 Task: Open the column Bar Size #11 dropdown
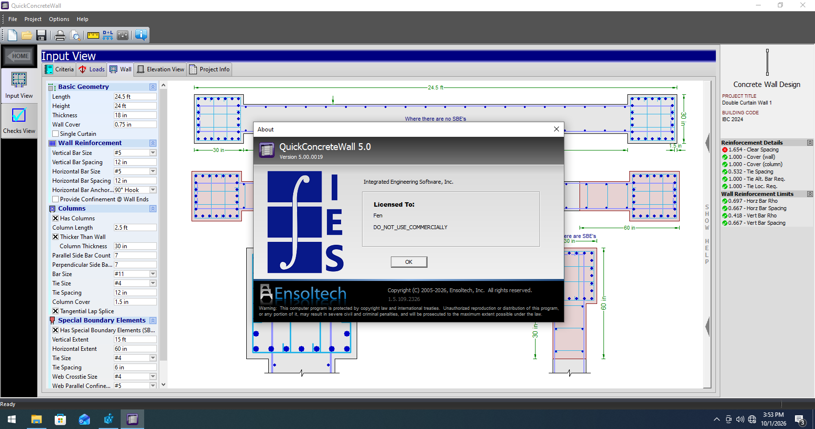(x=153, y=274)
